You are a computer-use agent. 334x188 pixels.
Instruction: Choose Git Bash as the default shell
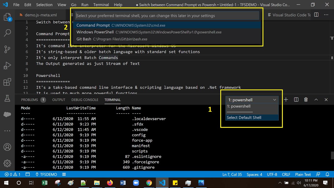pyautogui.click(x=167, y=39)
